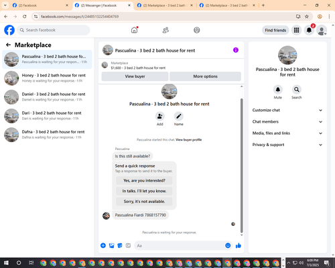The image size is (335, 268).
Task: Click the Add people icon
Action: tap(160, 117)
